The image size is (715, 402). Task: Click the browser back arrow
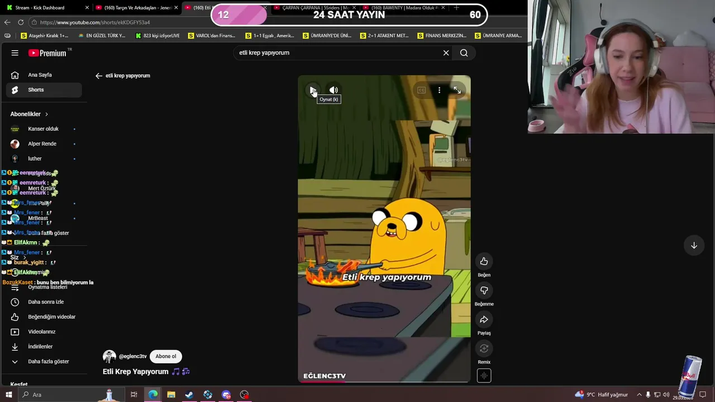7,22
